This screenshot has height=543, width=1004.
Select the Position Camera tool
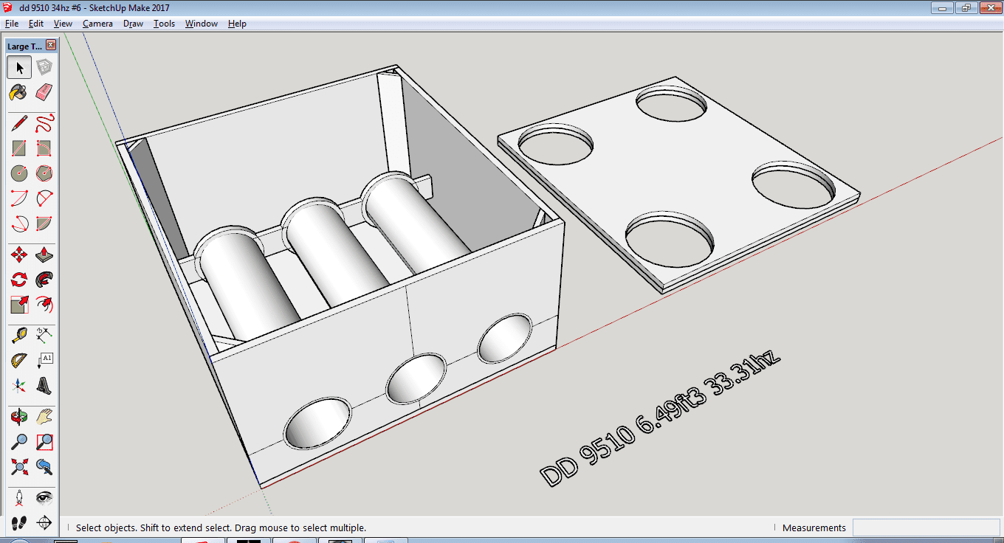click(19, 498)
